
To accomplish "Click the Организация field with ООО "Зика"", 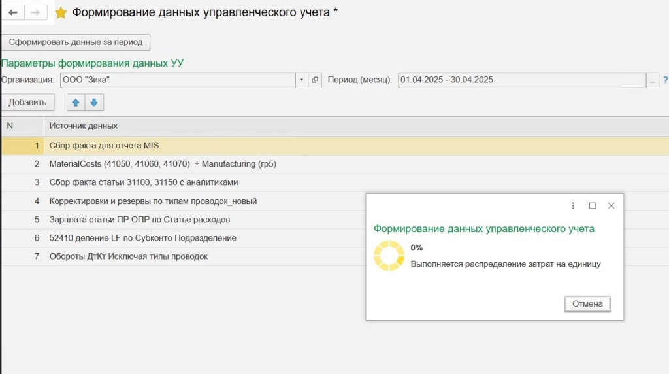I will [x=178, y=80].
